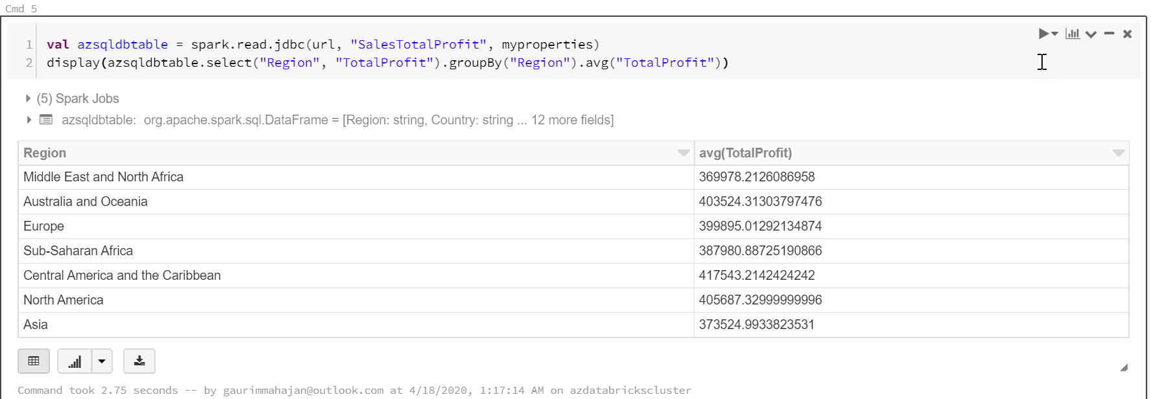The image size is (1151, 399).
Task: Switch results to table view
Action: tap(34, 361)
